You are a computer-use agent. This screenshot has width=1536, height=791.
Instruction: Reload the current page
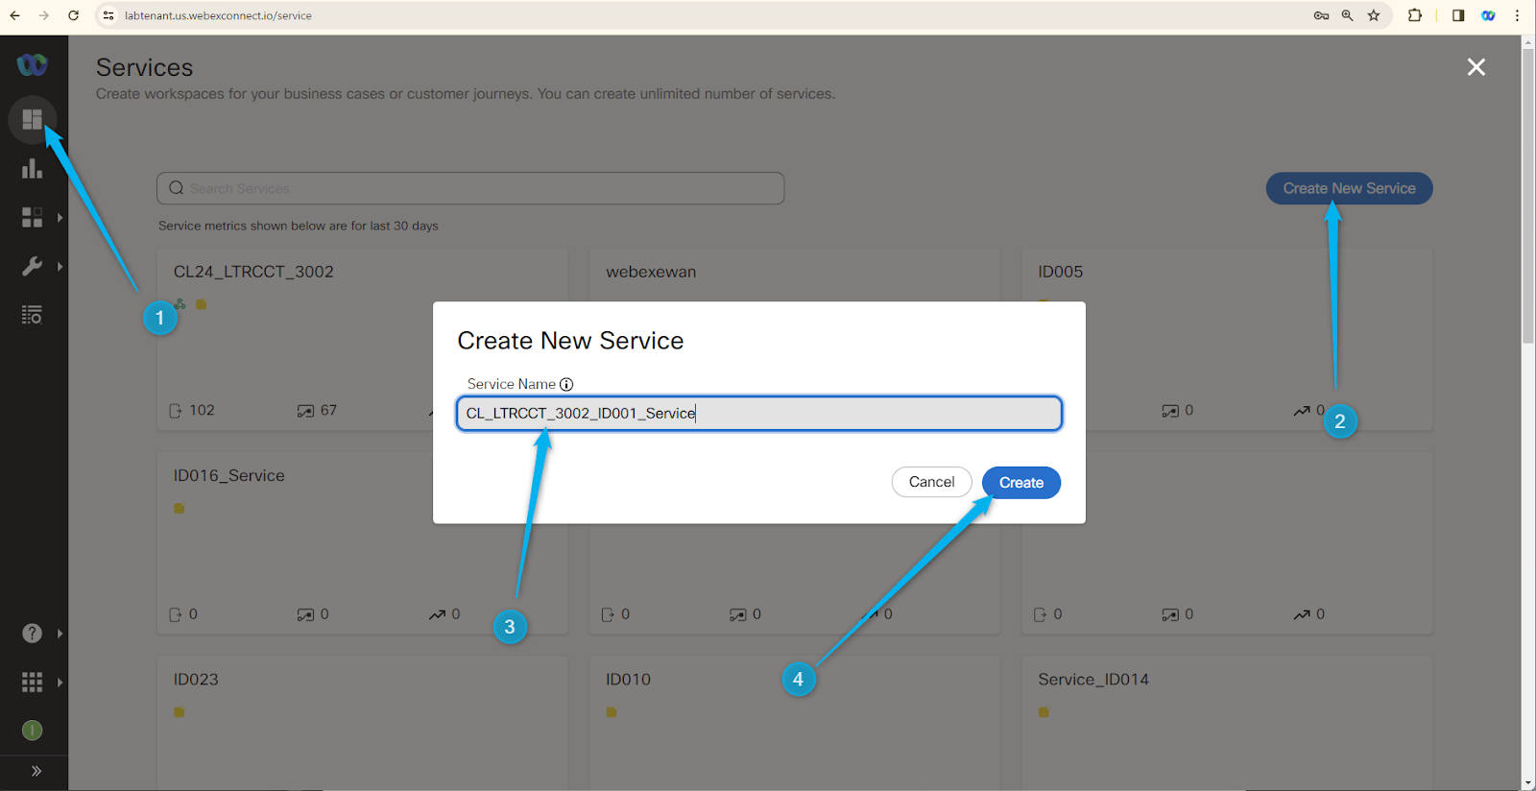click(74, 15)
